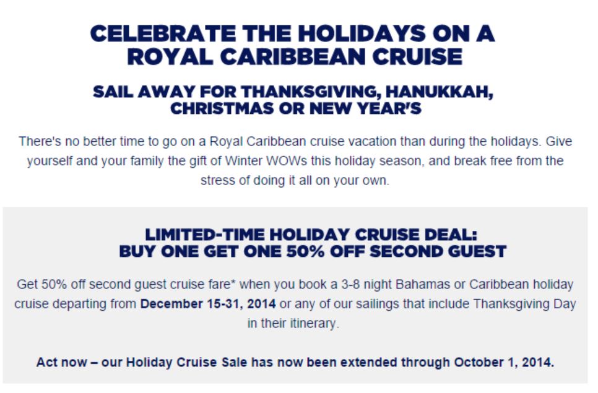Viewport: 598px width, 393px height.
Task: Click the "Celebrate the Holidays on a" headline line
Action: (x=293, y=33)
